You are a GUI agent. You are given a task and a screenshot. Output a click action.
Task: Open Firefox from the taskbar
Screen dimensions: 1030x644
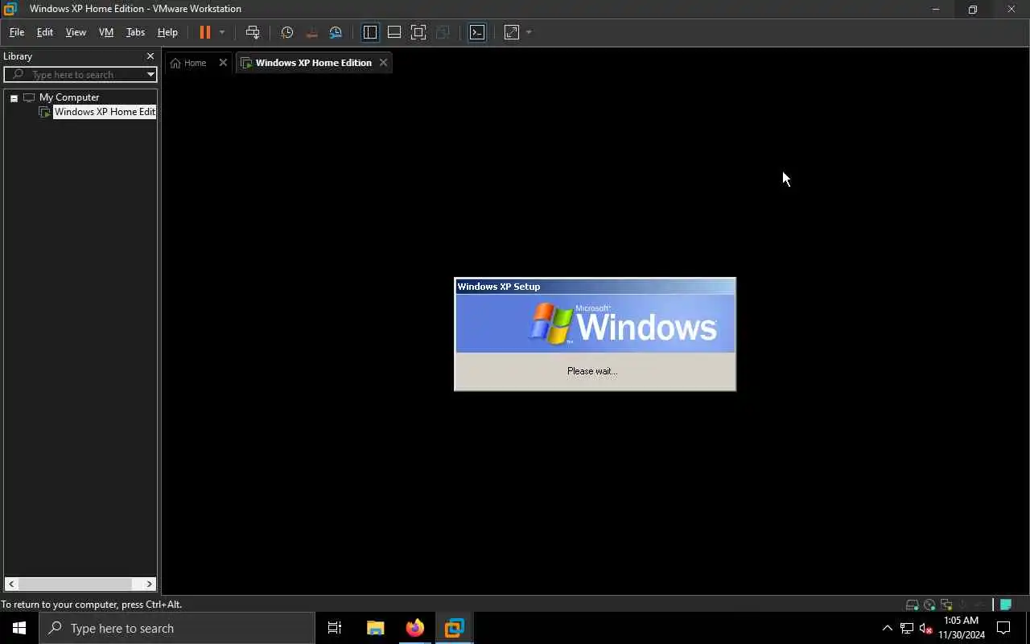(x=414, y=628)
